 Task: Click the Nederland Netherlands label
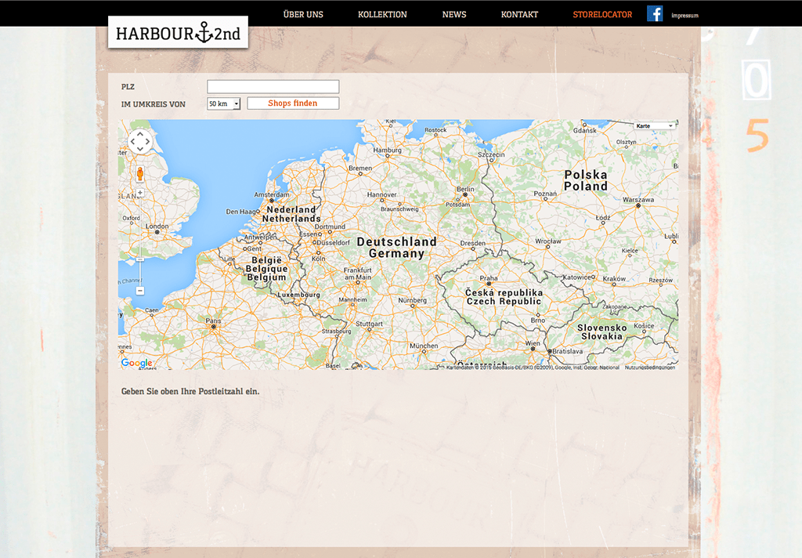[291, 214]
